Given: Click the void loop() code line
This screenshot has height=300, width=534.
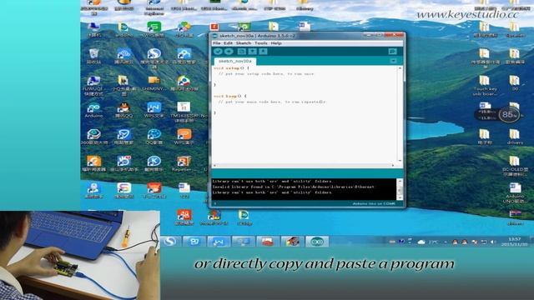Looking at the screenshot, I should (230, 97).
